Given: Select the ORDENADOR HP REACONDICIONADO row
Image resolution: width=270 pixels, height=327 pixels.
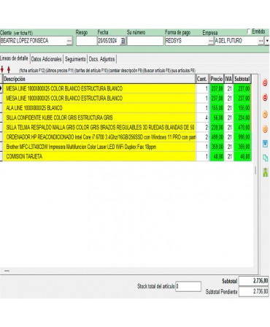Looking at the screenshot, I should 99,137.
